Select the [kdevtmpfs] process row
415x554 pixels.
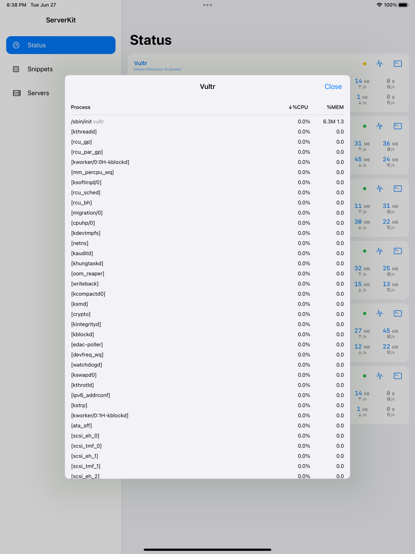tap(207, 233)
